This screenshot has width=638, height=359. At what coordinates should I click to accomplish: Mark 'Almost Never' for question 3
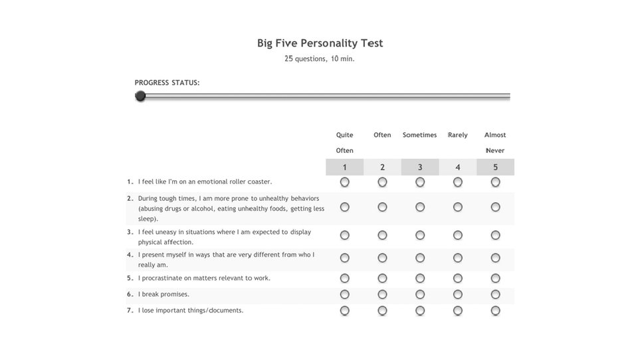pyautogui.click(x=495, y=235)
